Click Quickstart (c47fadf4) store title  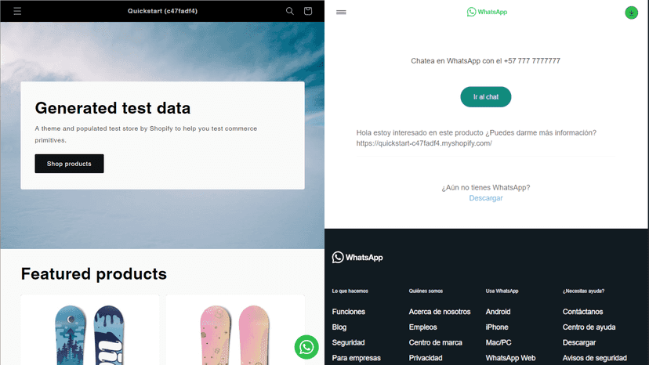tap(162, 11)
